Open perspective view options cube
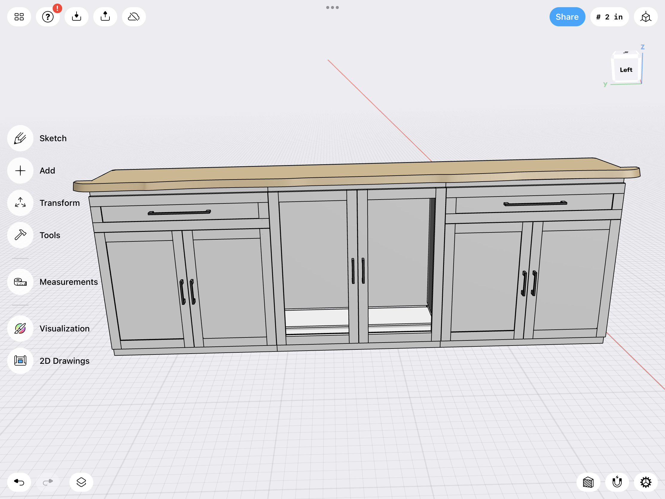Image resolution: width=665 pixels, height=499 pixels. (x=646, y=17)
